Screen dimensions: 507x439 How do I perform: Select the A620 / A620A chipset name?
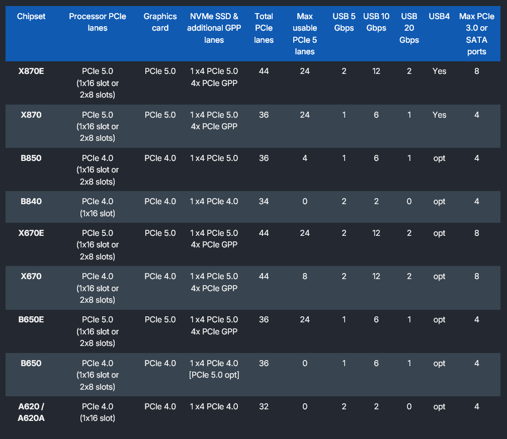point(31,412)
